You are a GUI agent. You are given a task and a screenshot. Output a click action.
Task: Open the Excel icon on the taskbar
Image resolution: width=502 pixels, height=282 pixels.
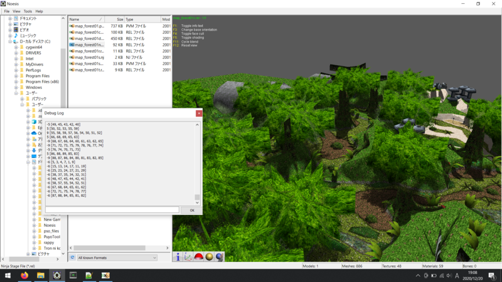(x=105, y=275)
